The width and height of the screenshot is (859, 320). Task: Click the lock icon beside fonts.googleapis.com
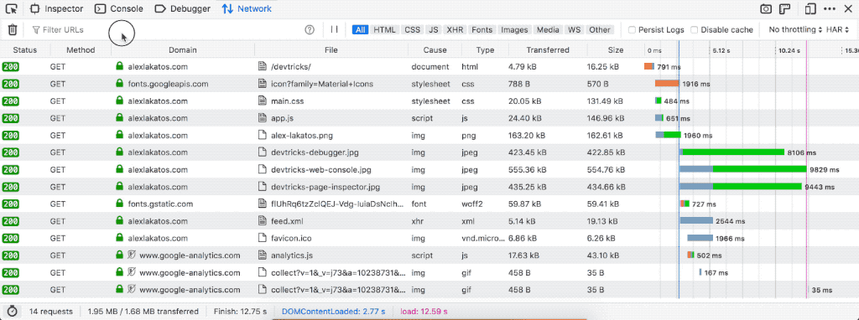[x=119, y=84]
